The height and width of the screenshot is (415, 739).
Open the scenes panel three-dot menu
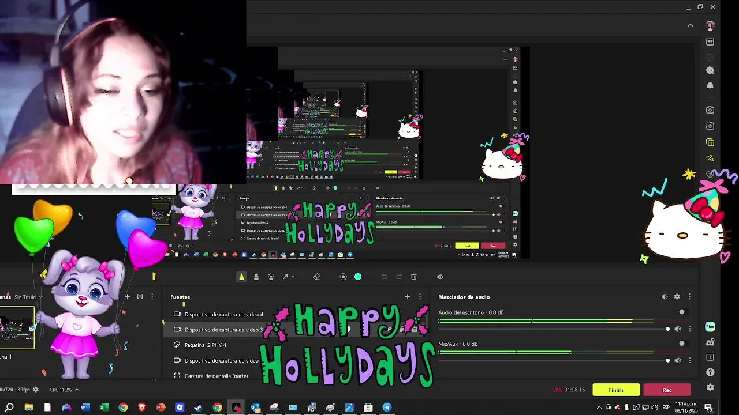[x=152, y=297]
